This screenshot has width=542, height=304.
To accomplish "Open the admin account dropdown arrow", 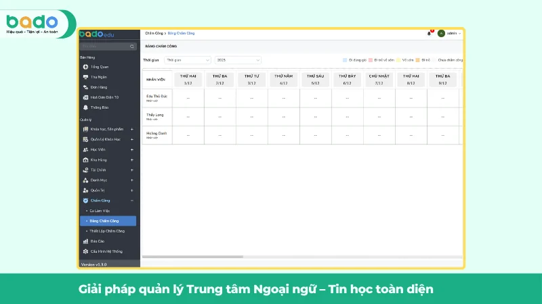I will point(460,33).
